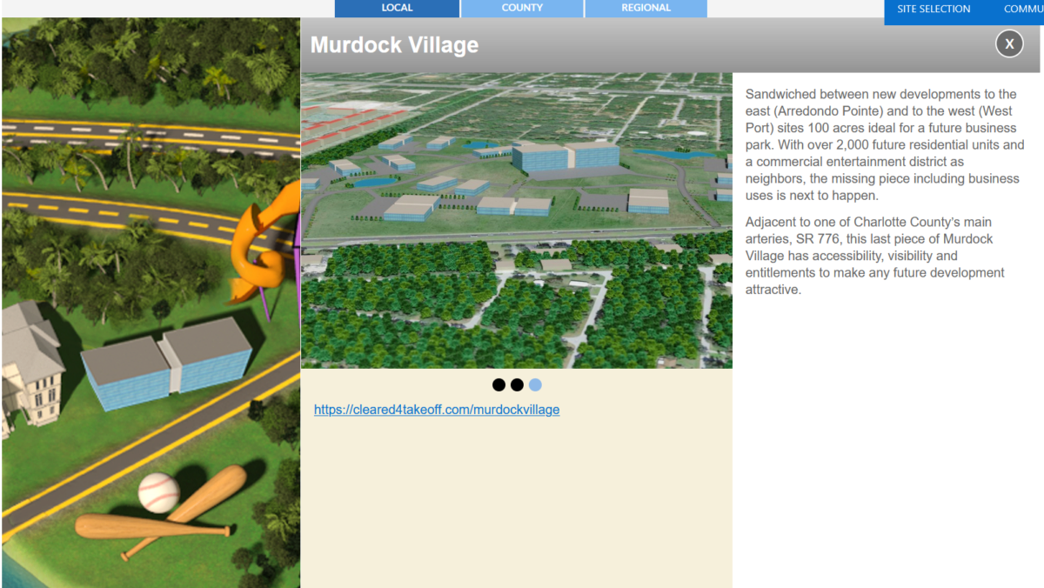This screenshot has width=1044, height=588.
Task: Click the paragraph mentioning SR 776
Action: click(x=874, y=256)
